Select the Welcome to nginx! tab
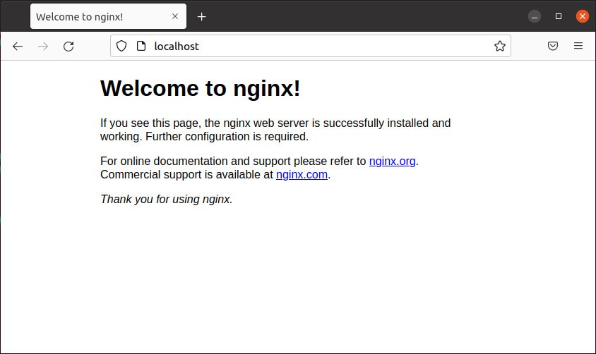596x354 pixels. coord(108,16)
